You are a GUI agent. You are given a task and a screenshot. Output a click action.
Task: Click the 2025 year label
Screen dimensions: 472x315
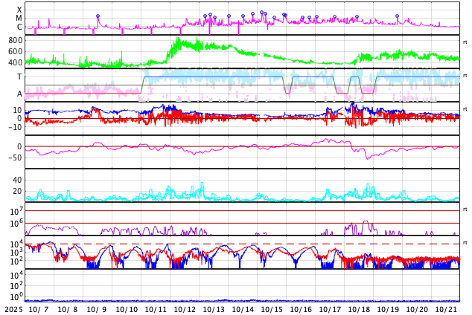pos(13,310)
